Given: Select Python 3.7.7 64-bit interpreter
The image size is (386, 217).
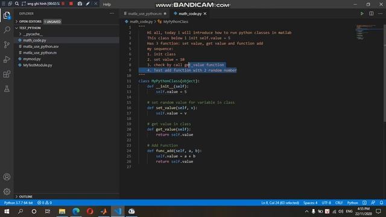Looking at the screenshot, I should point(18,203).
